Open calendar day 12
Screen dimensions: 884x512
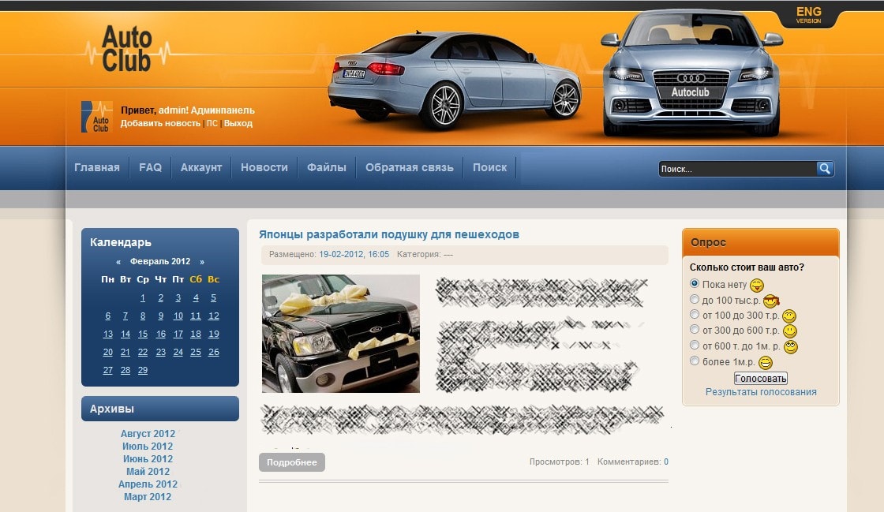click(x=214, y=316)
